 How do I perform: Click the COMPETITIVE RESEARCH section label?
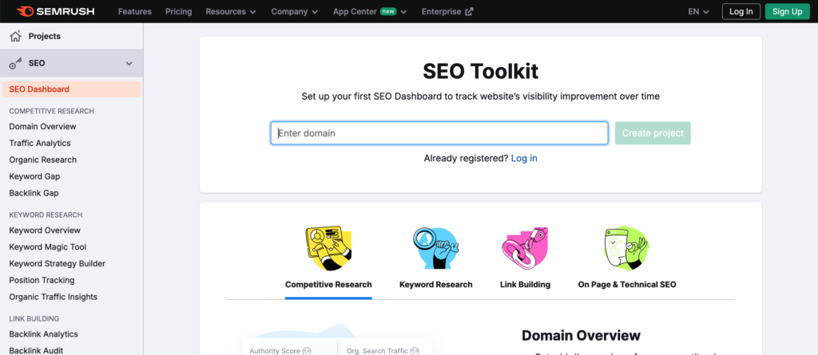pyautogui.click(x=52, y=111)
